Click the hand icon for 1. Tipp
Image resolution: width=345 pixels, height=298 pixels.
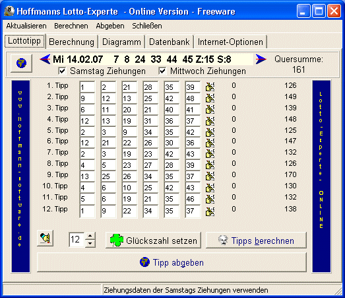pyautogui.click(x=210, y=87)
